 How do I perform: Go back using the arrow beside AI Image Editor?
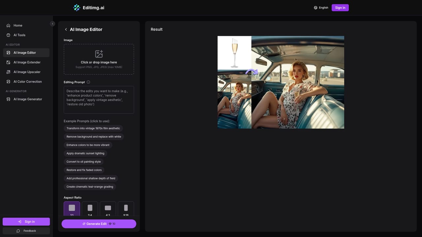tap(66, 30)
